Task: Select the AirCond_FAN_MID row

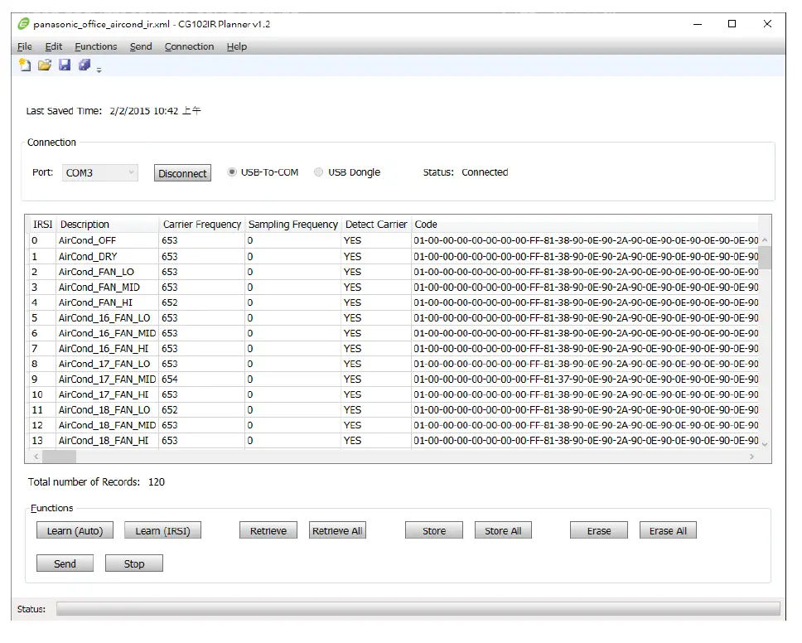Action: click(394, 287)
